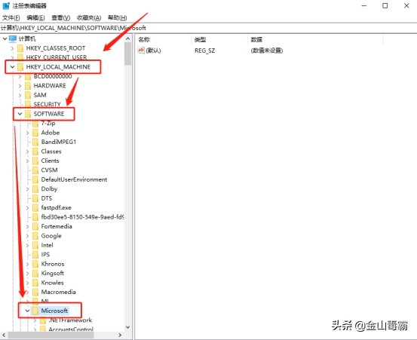Expand the fastpdf.exe key
417x340 pixels.
(x=27, y=207)
